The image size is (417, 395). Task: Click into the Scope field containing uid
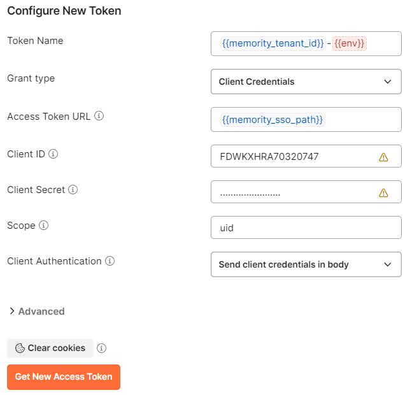coord(306,227)
